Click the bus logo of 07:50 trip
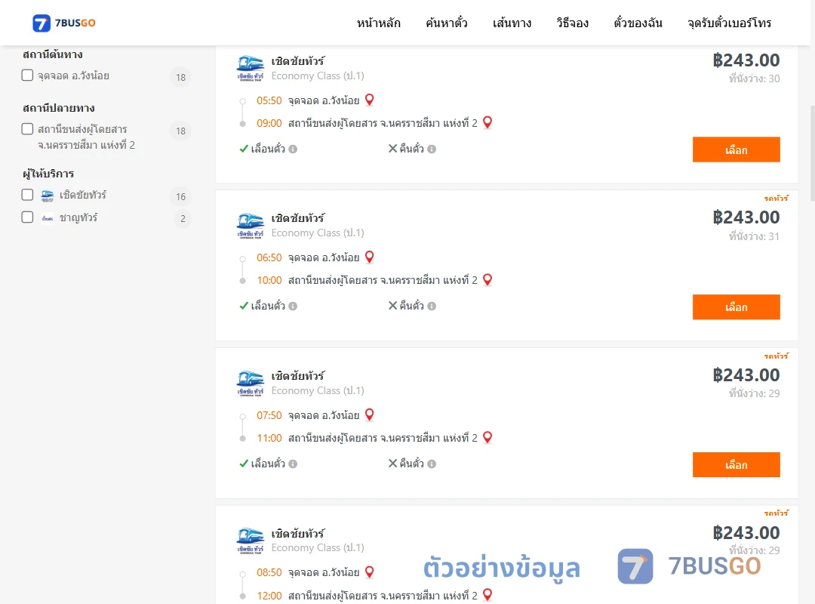Viewport: 815px width, 604px height. click(251, 383)
